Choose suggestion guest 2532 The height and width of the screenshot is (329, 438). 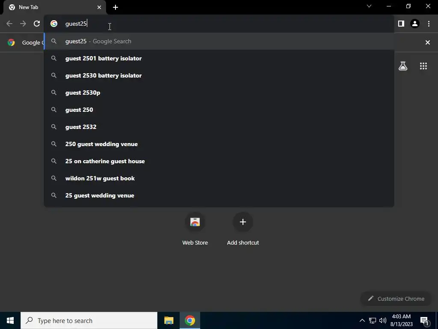219,127
